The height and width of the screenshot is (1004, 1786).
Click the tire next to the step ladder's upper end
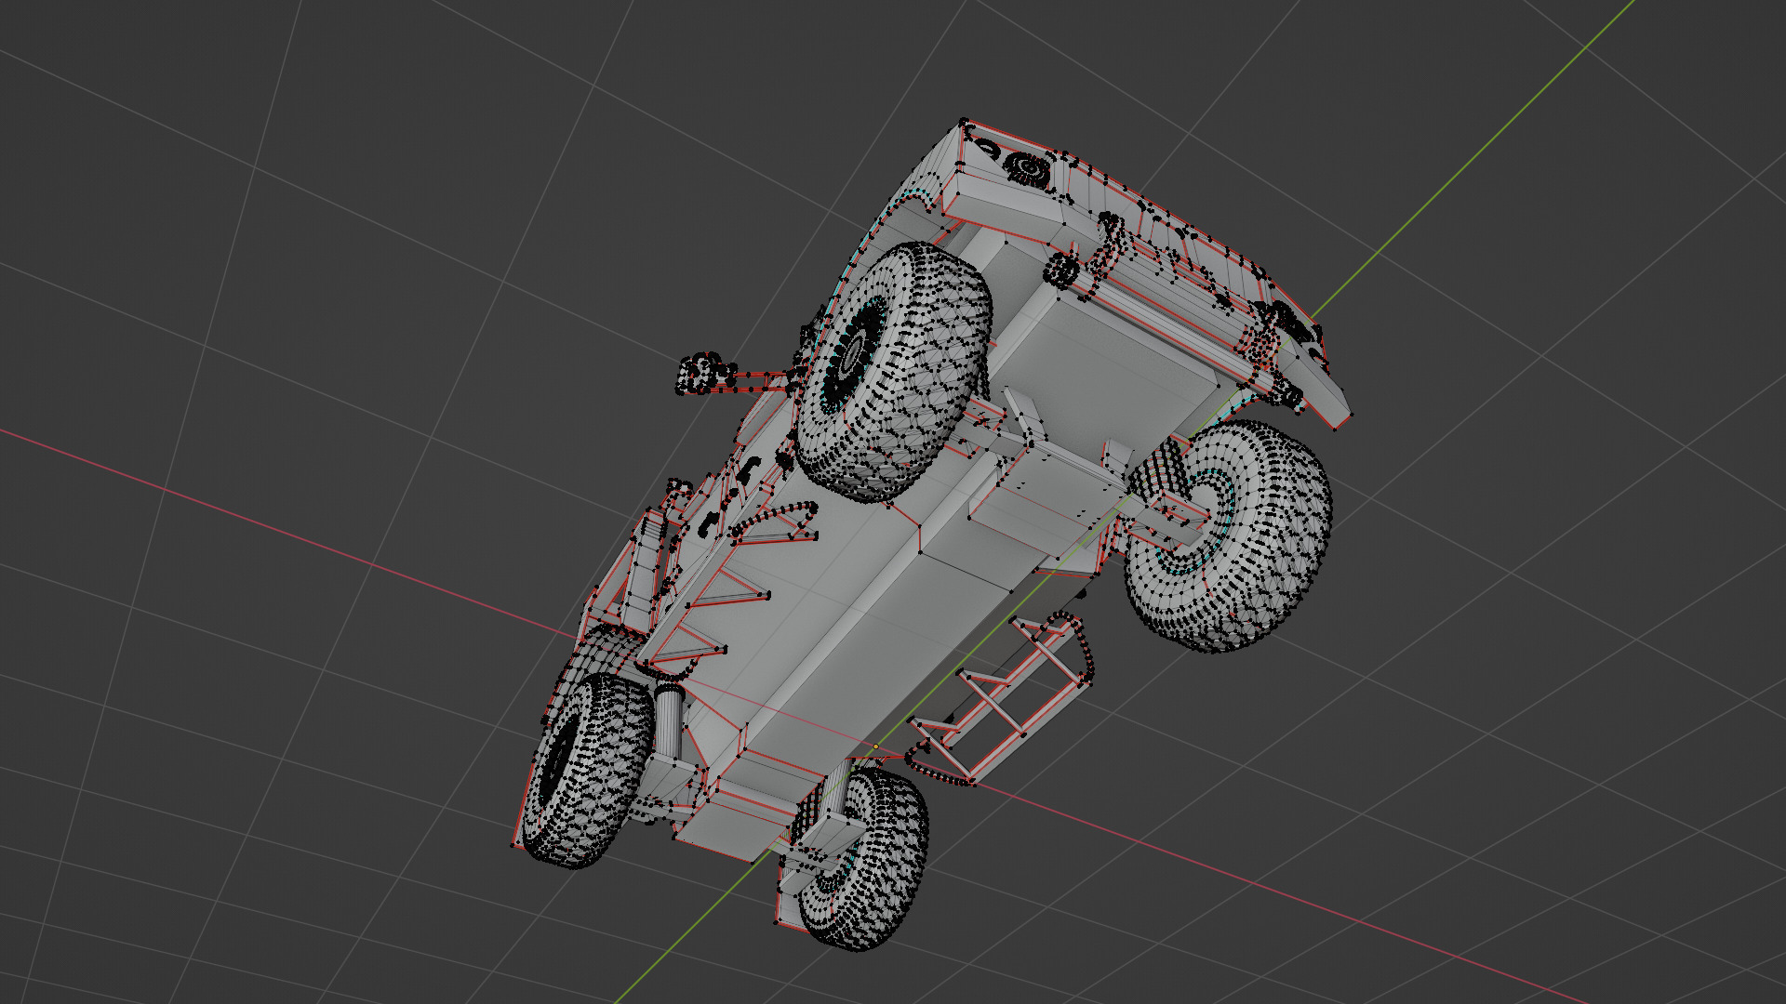click(1228, 536)
